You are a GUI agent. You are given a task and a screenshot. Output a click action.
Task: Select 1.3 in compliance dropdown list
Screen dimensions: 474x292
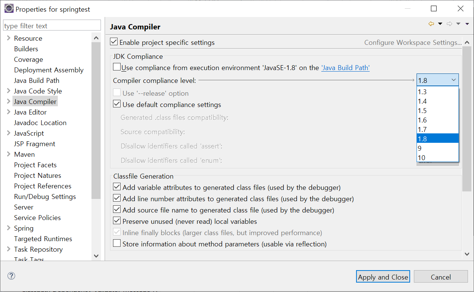[438, 92]
